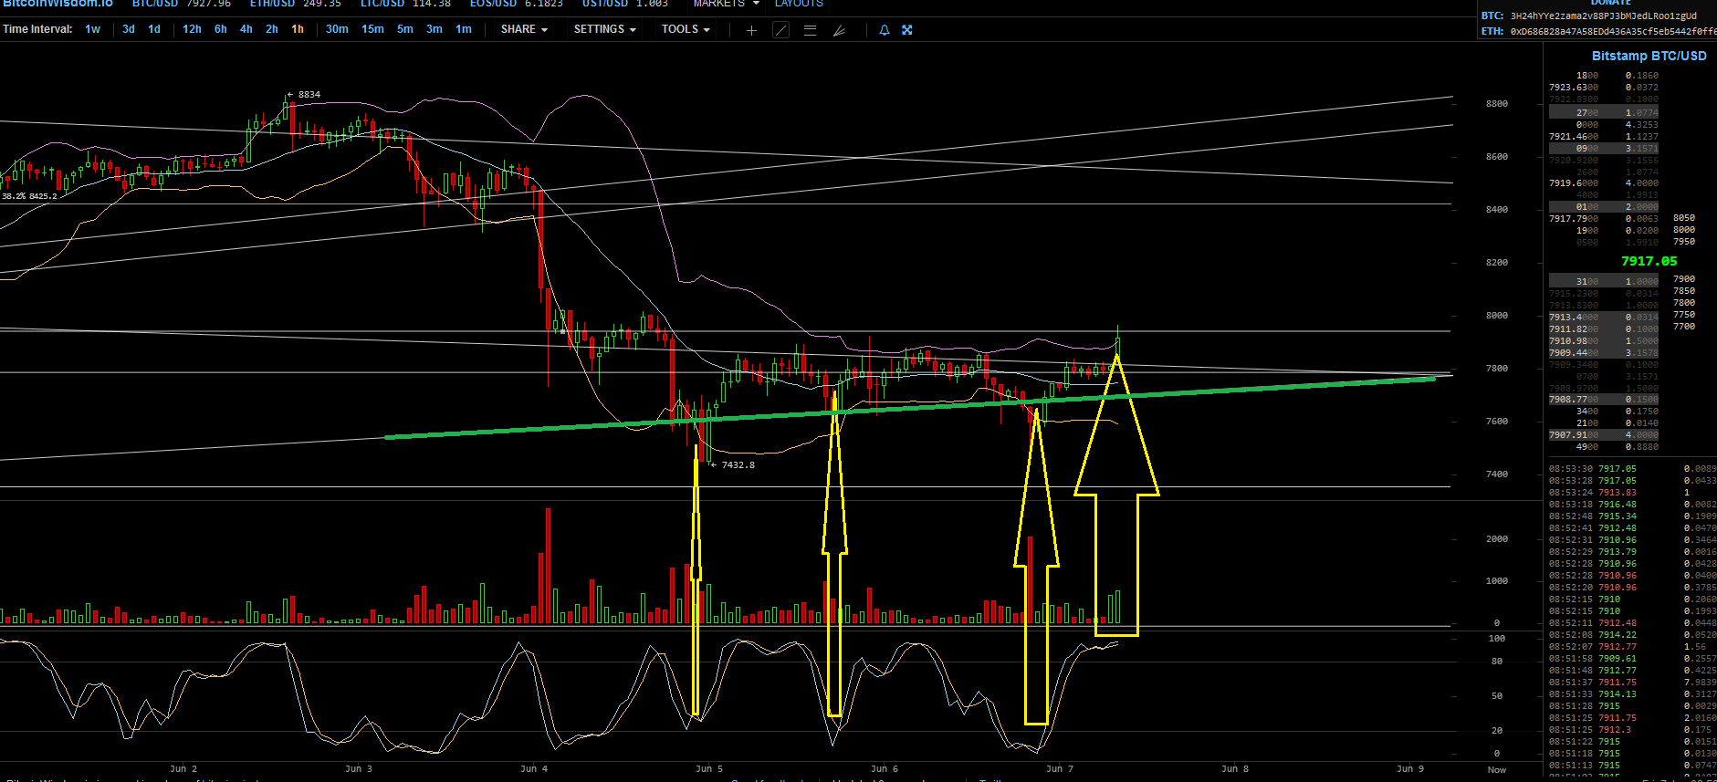Click the Bitstamp BTC/USD title
The height and width of the screenshot is (782, 1717).
[x=1649, y=56]
